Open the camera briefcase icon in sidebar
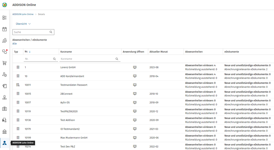 pos(5,109)
